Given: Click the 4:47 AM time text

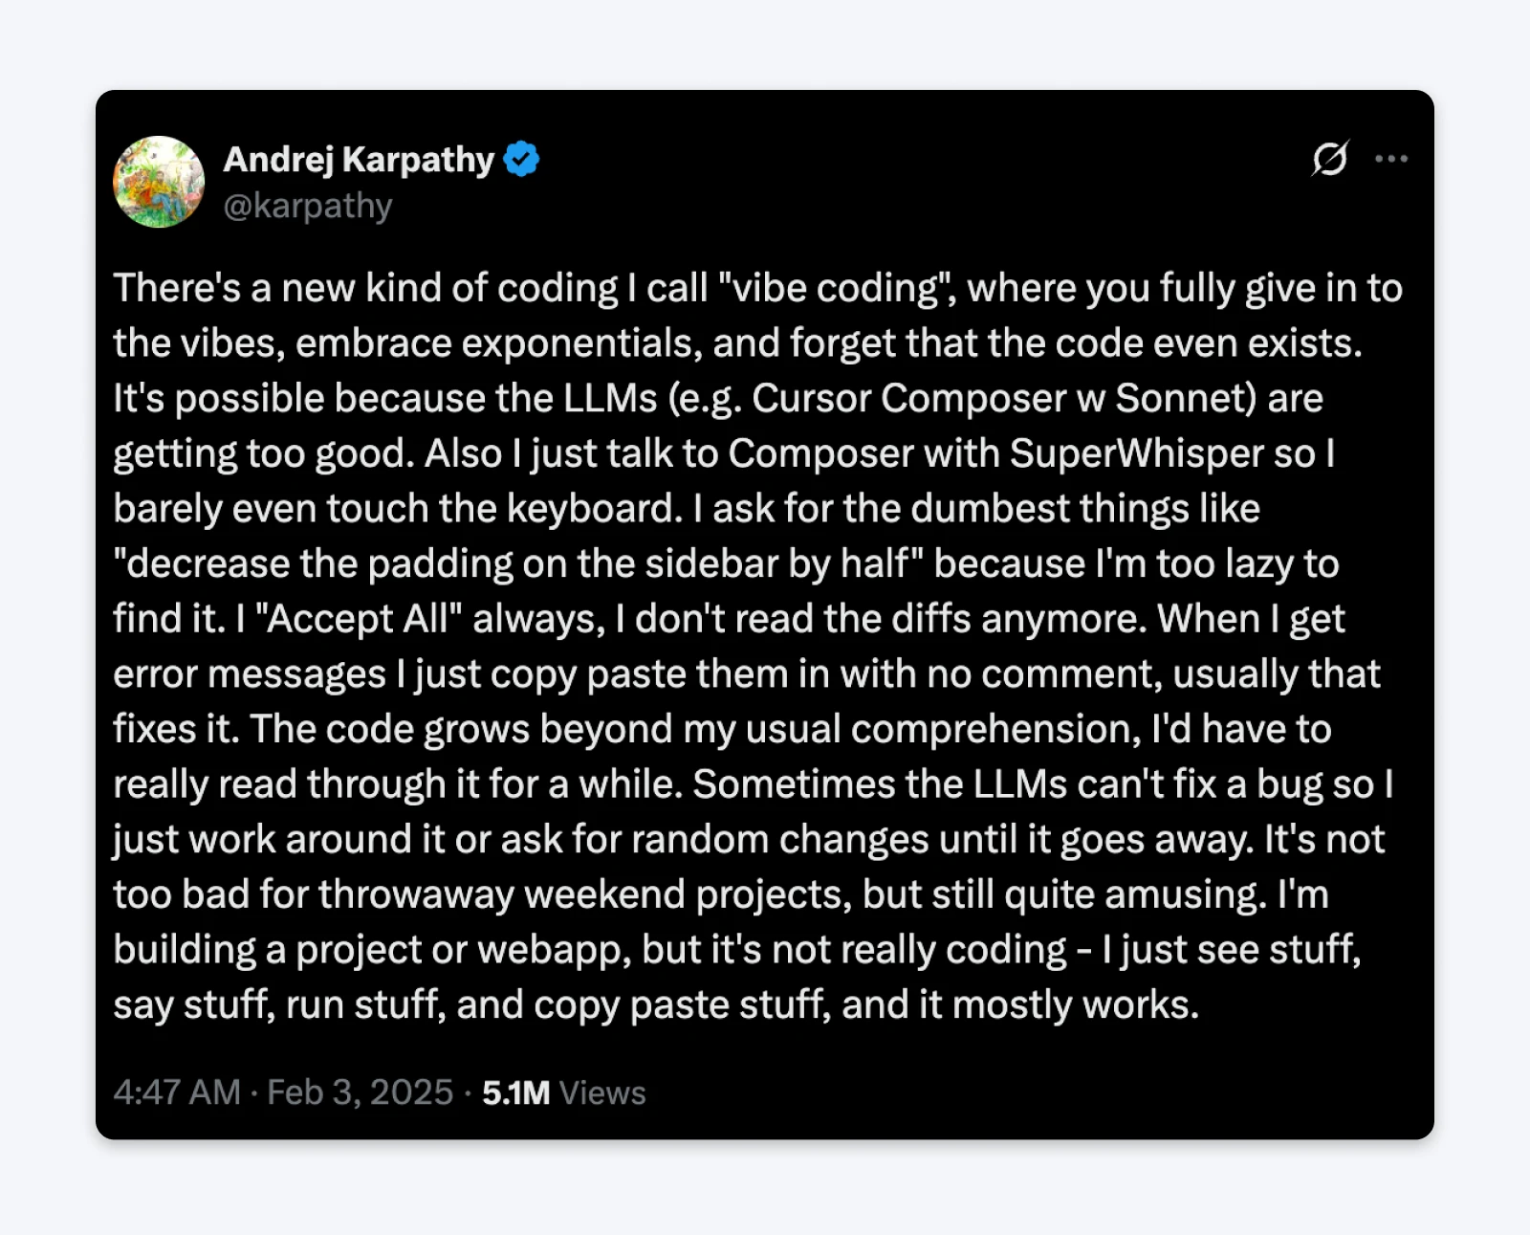Looking at the screenshot, I should pos(177,1092).
